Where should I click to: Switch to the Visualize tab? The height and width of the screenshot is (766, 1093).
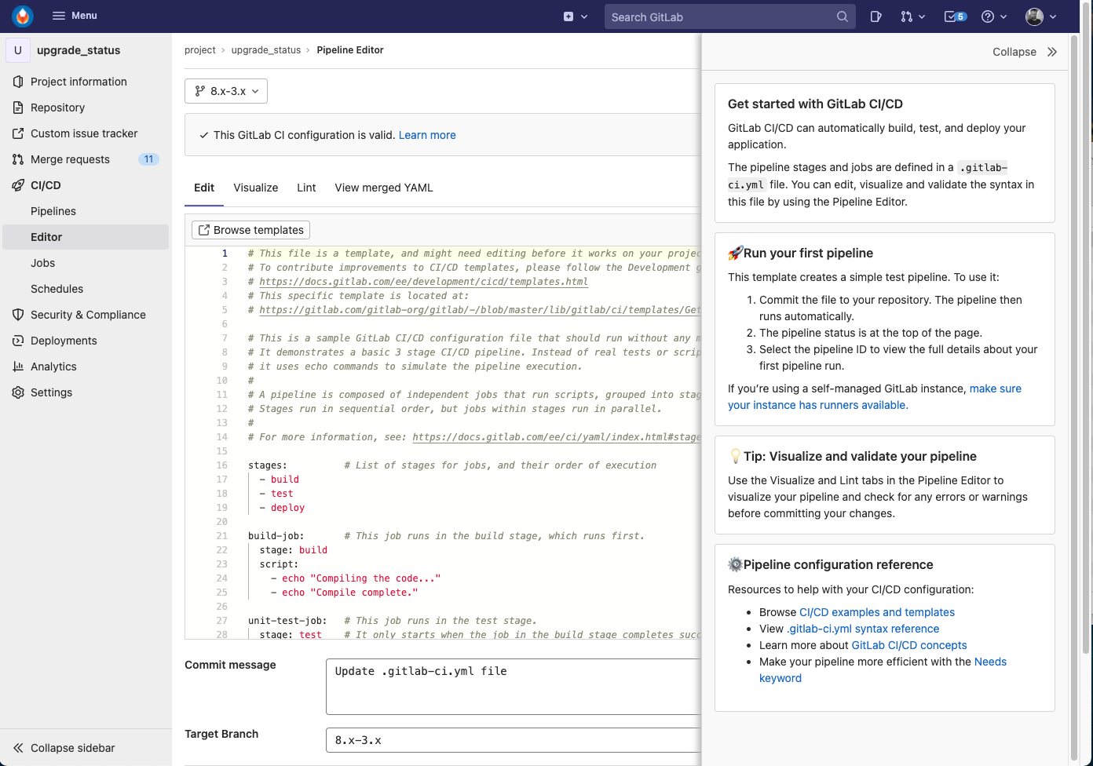pos(256,188)
